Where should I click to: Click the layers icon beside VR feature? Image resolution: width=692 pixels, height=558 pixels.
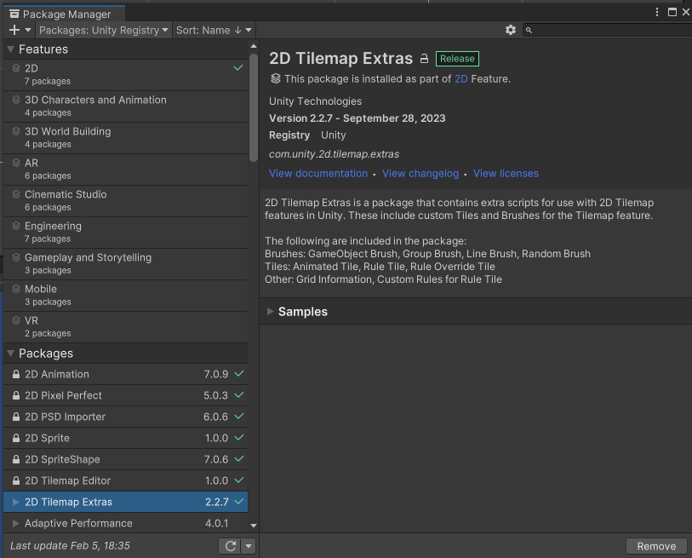[x=16, y=319]
